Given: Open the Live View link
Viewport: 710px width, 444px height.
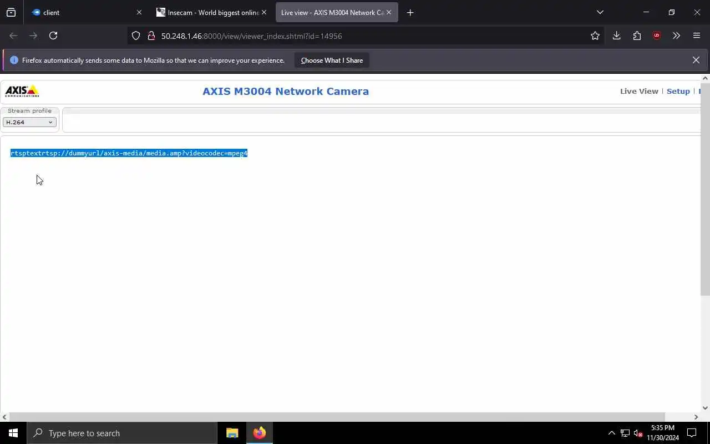Looking at the screenshot, I should coord(639,91).
